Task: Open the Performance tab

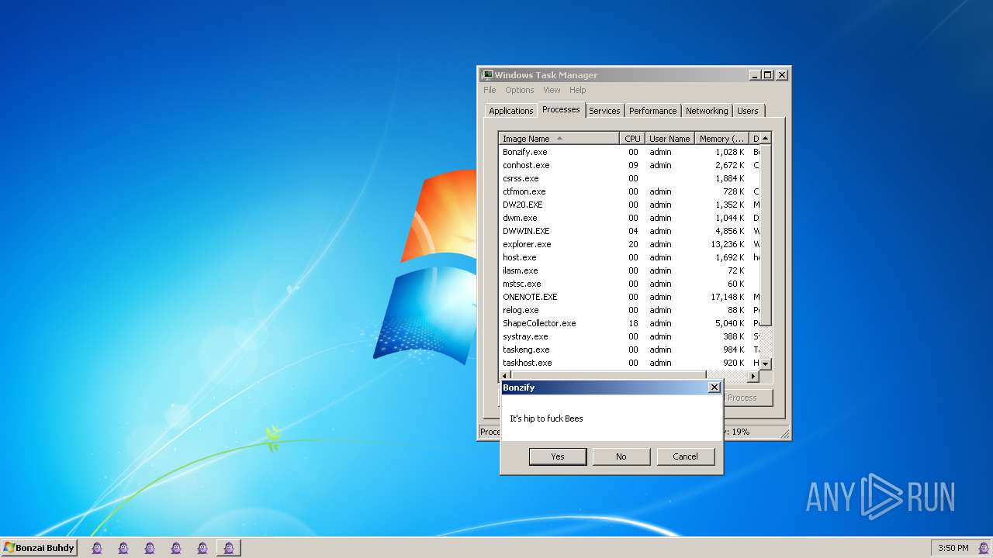Action: [x=652, y=111]
